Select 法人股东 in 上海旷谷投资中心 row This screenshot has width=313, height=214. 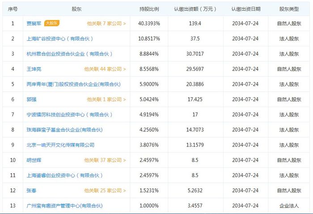(289, 39)
